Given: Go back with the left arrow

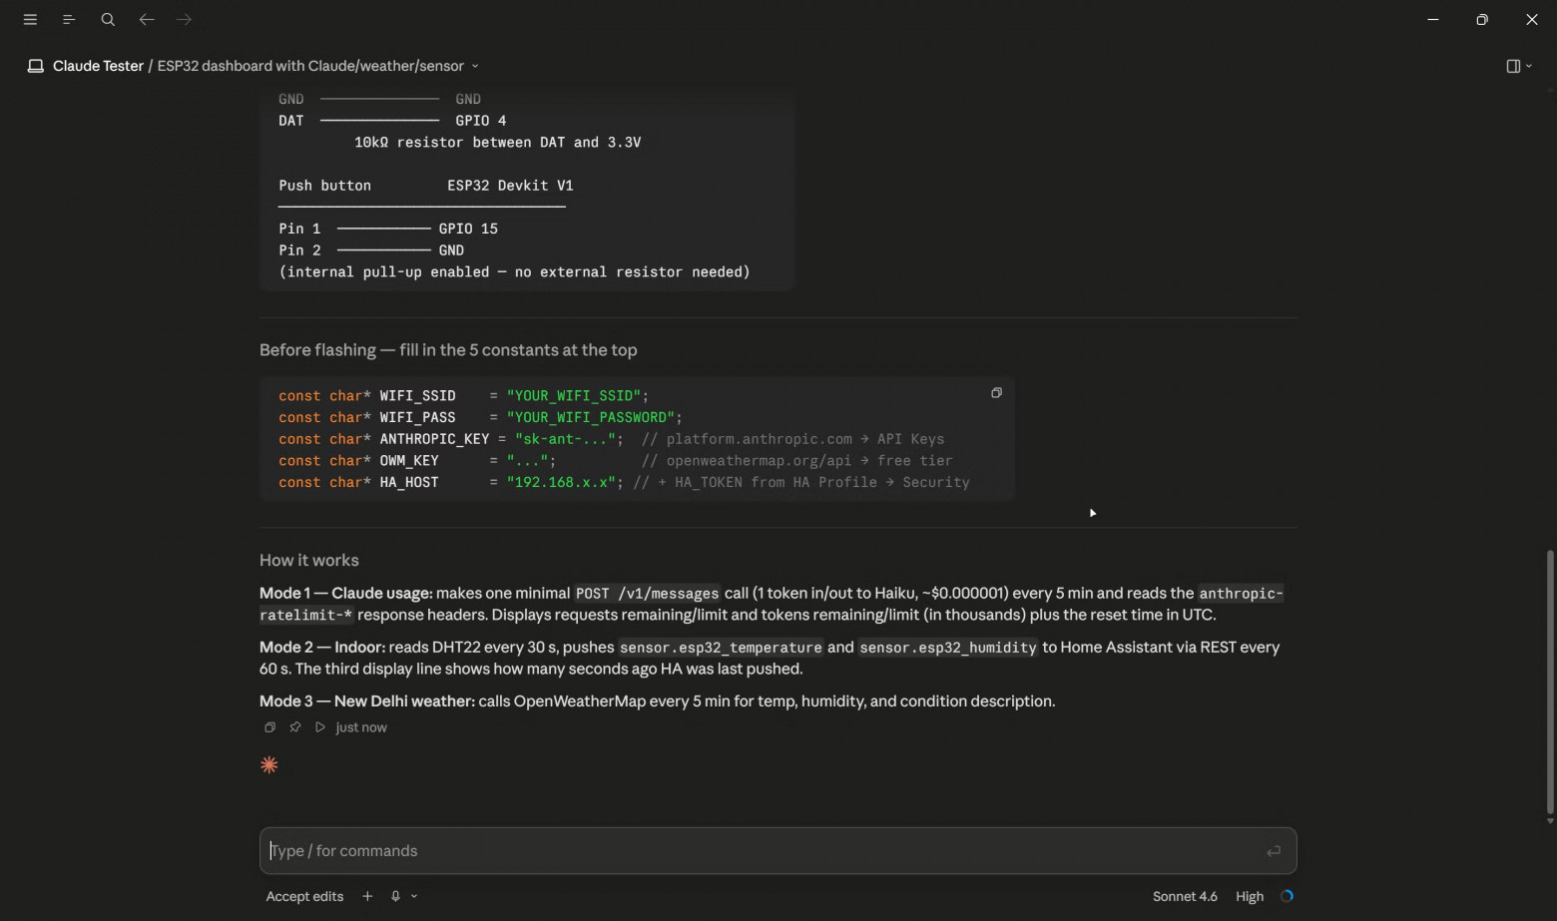Looking at the screenshot, I should 147,19.
